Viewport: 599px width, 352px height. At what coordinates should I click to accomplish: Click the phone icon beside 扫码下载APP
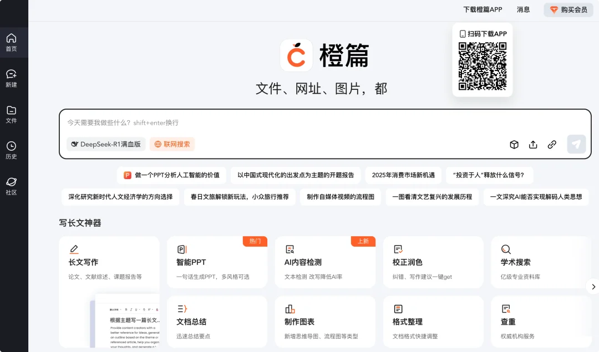(463, 34)
